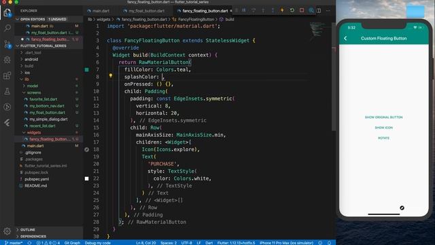This screenshot has width=435, height=245.
Task: Click Spaces: 2 indentation setting
Action: [169, 243]
